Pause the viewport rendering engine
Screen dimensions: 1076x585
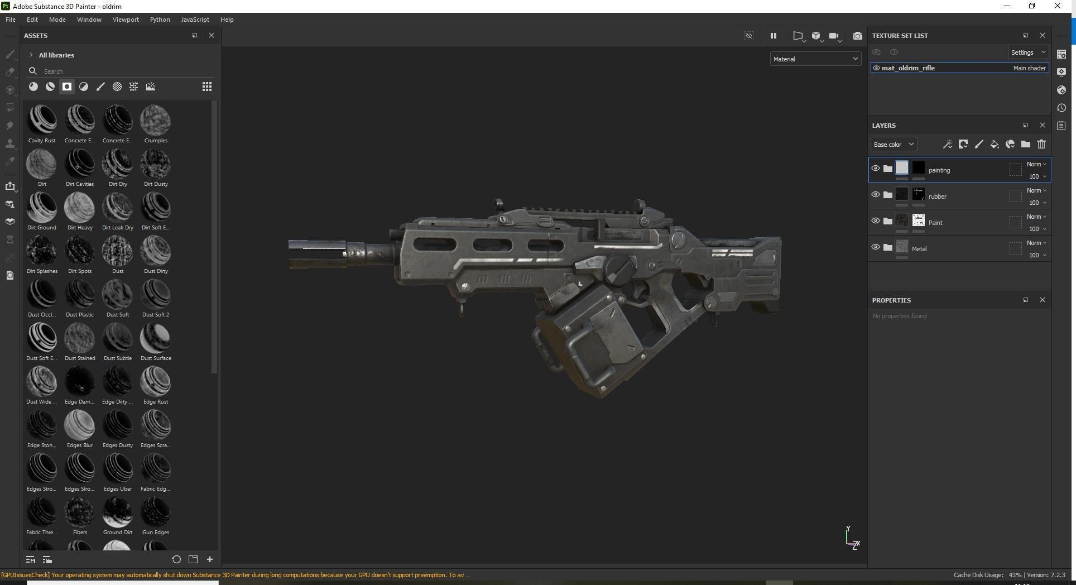(774, 36)
